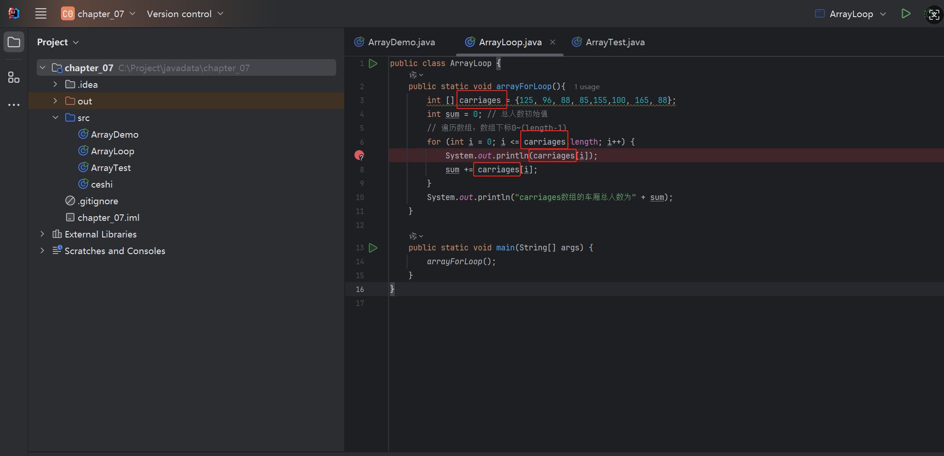This screenshot has height=456, width=944.
Task: Collapse the src folder
Action: point(55,118)
